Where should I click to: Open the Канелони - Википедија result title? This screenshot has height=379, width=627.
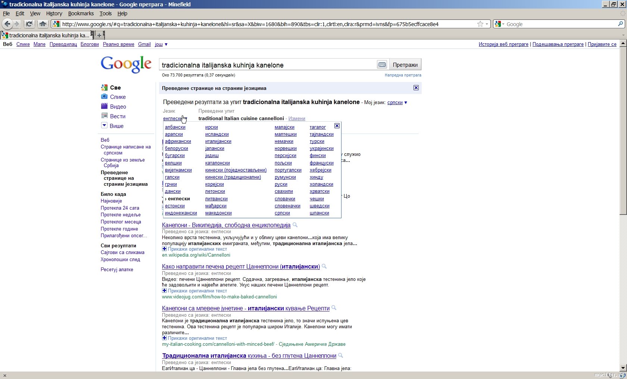226,225
